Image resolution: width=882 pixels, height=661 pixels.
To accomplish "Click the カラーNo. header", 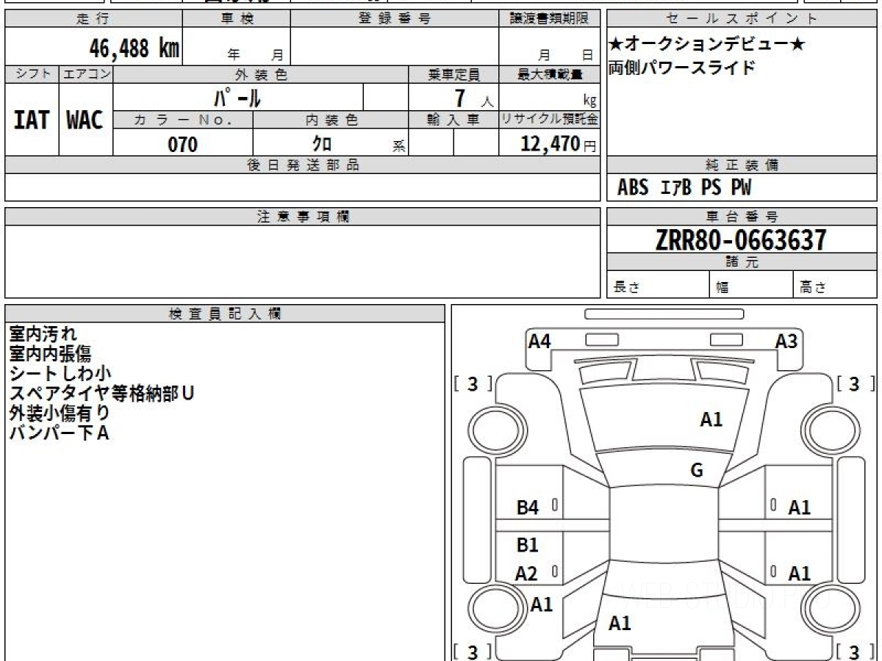I will (183, 120).
